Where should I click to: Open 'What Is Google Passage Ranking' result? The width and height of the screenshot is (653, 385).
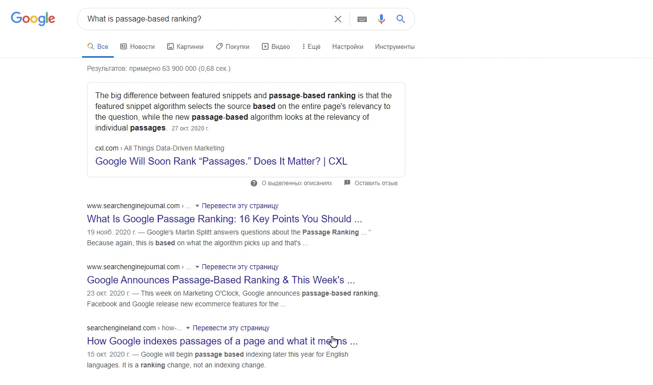(x=225, y=219)
